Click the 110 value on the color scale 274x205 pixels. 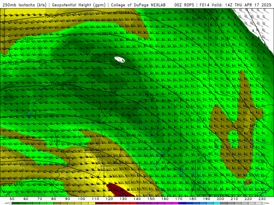click(x=96, y=199)
